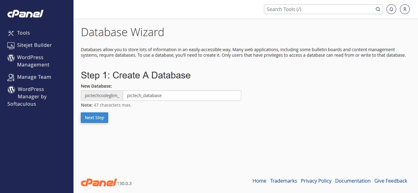
Task: Click the cPanel logo in sidebar
Action: 25,14
